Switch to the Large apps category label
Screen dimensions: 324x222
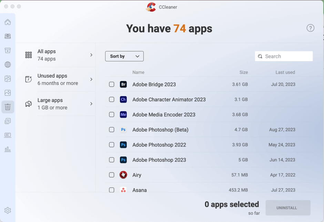50,100
